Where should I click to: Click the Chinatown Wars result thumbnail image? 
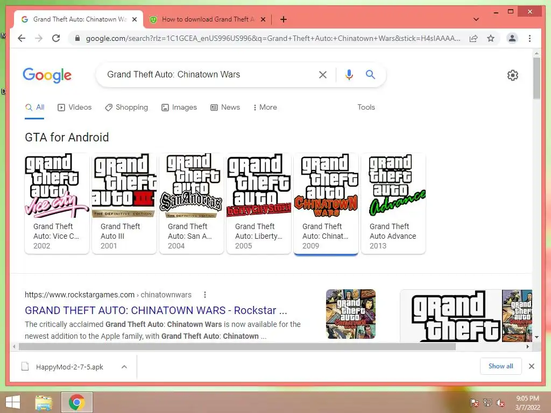[351, 314]
